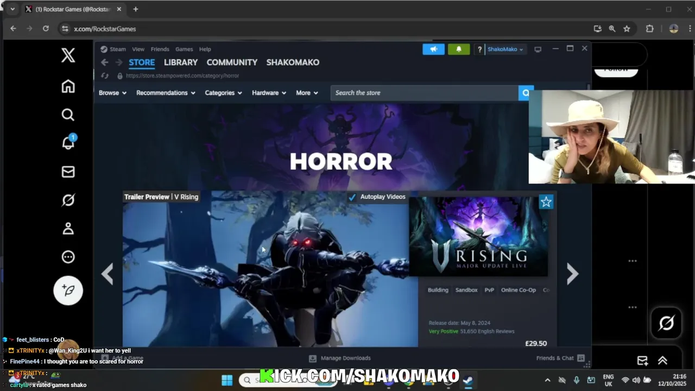The width and height of the screenshot is (695, 391).
Task: Open X search explore icon
Action: (68, 115)
